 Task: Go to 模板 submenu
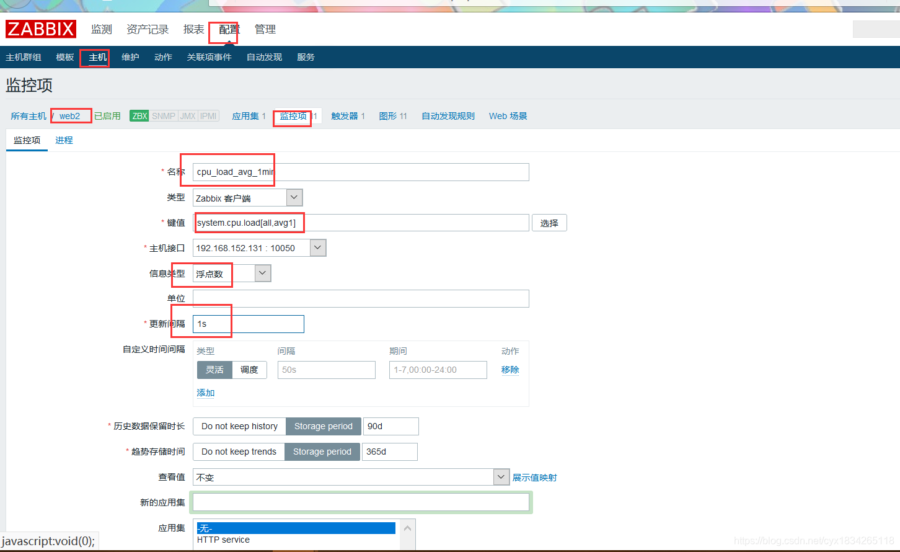[x=65, y=57]
